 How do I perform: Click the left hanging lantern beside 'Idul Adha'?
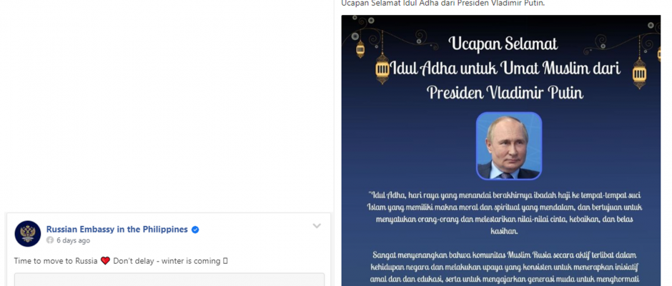[382, 68]
